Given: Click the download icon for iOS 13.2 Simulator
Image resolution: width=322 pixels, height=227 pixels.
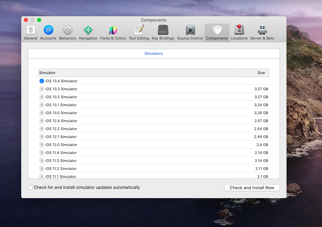Looking at the screenshot, I should point(42,97).
